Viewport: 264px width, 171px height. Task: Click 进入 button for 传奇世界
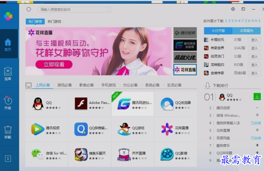point(254,48)
